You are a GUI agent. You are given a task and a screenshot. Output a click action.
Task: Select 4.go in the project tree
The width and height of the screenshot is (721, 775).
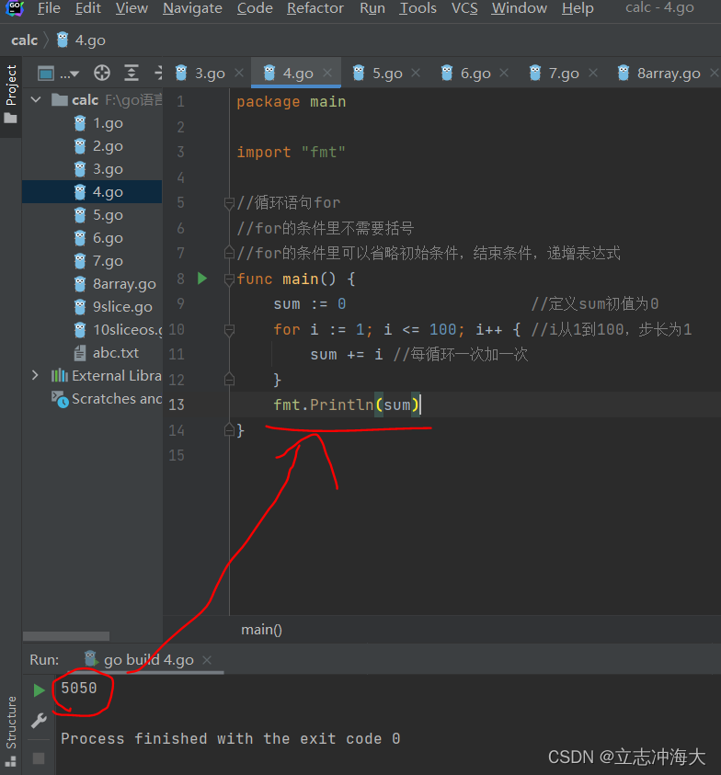pos(92,192)
